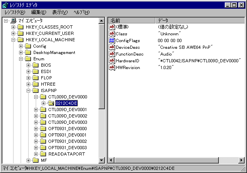Image resolution: width=247 pixels, height=173 pixels.
Task: Click the Config folder icon
Action: [28, 46]
